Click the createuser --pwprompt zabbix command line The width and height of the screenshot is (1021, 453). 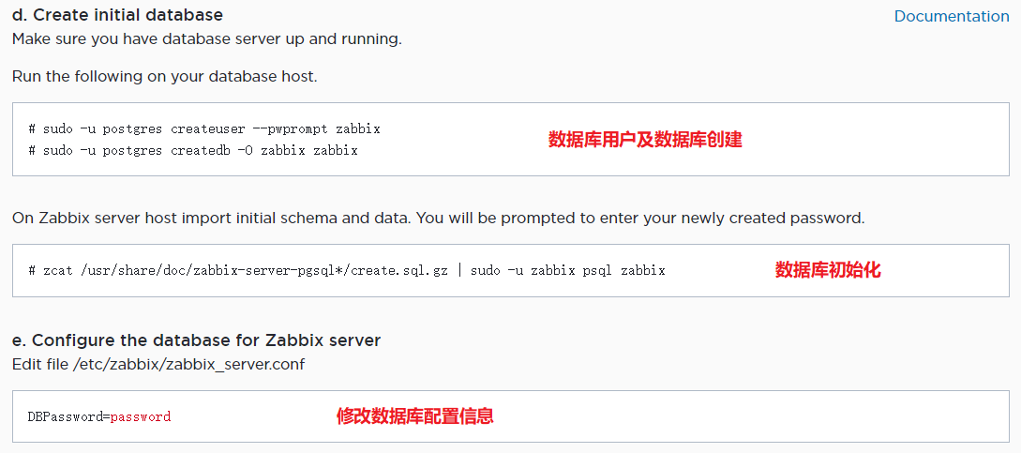pyautogui.click(x=204, y=129)
